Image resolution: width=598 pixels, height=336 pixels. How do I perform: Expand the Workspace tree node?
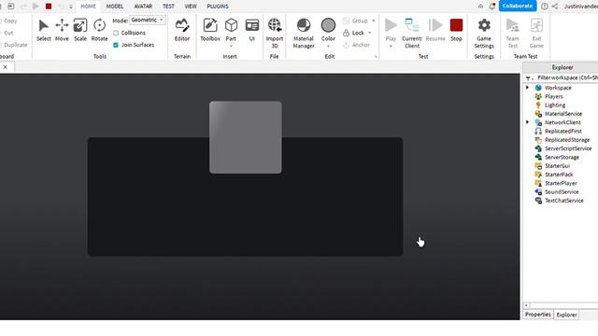(528, 88)
